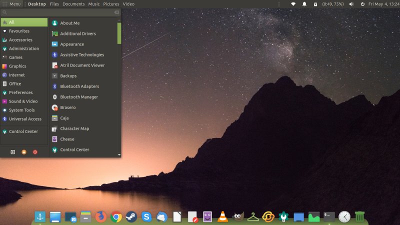Select the Graphics category
Screen dimensions: 400x225
click(x=17, y=66)
